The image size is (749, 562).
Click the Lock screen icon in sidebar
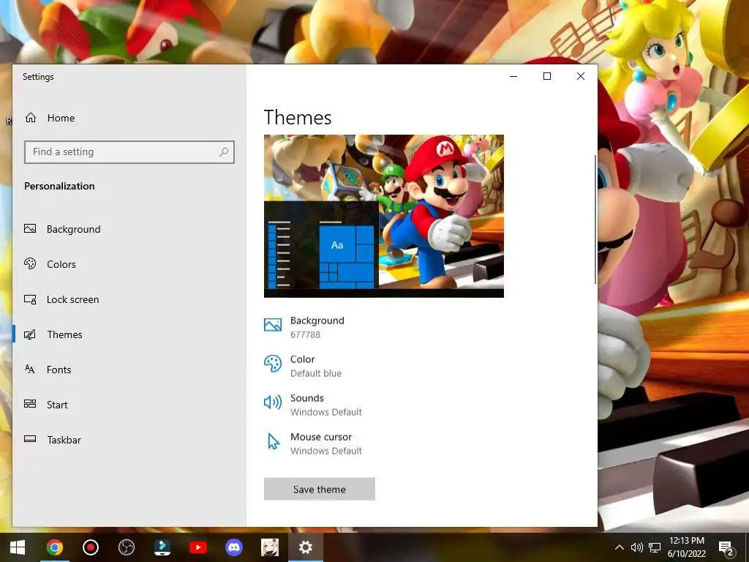30,299
